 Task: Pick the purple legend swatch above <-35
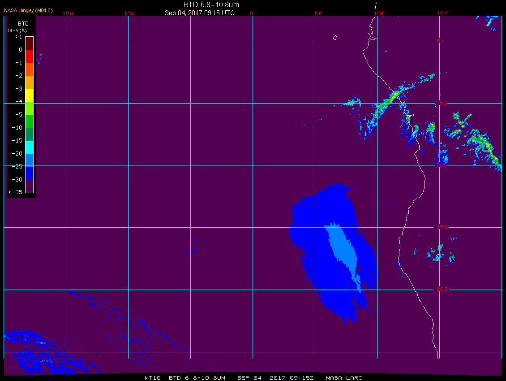(x=30, y=186)
